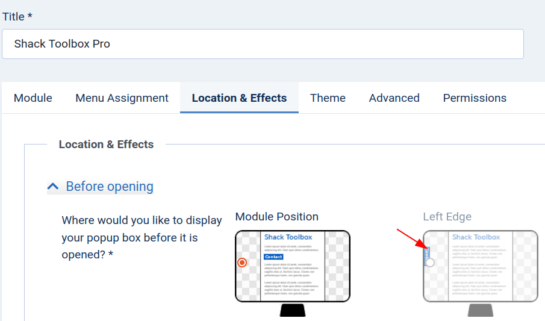Open the Theme tab

point(328,98)
